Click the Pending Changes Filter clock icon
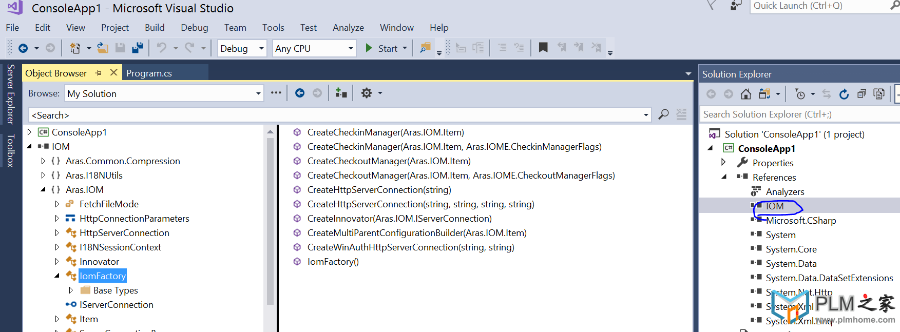 [800, 94]
